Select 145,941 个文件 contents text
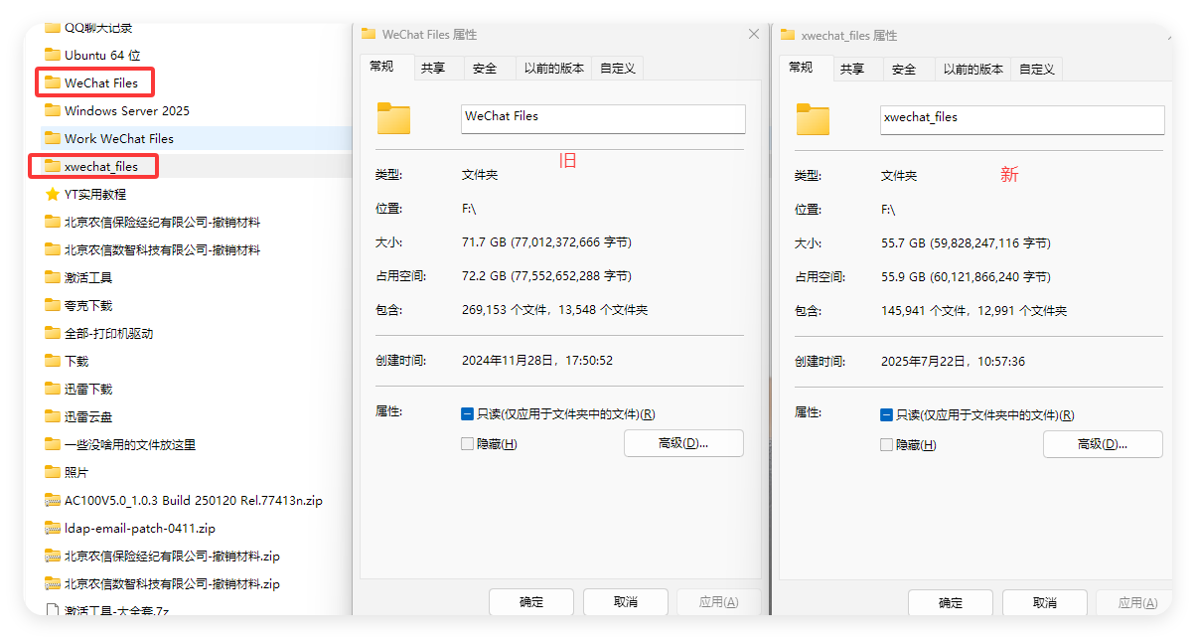Viewport: 1195px width, 638px height. tap(974, 311)
